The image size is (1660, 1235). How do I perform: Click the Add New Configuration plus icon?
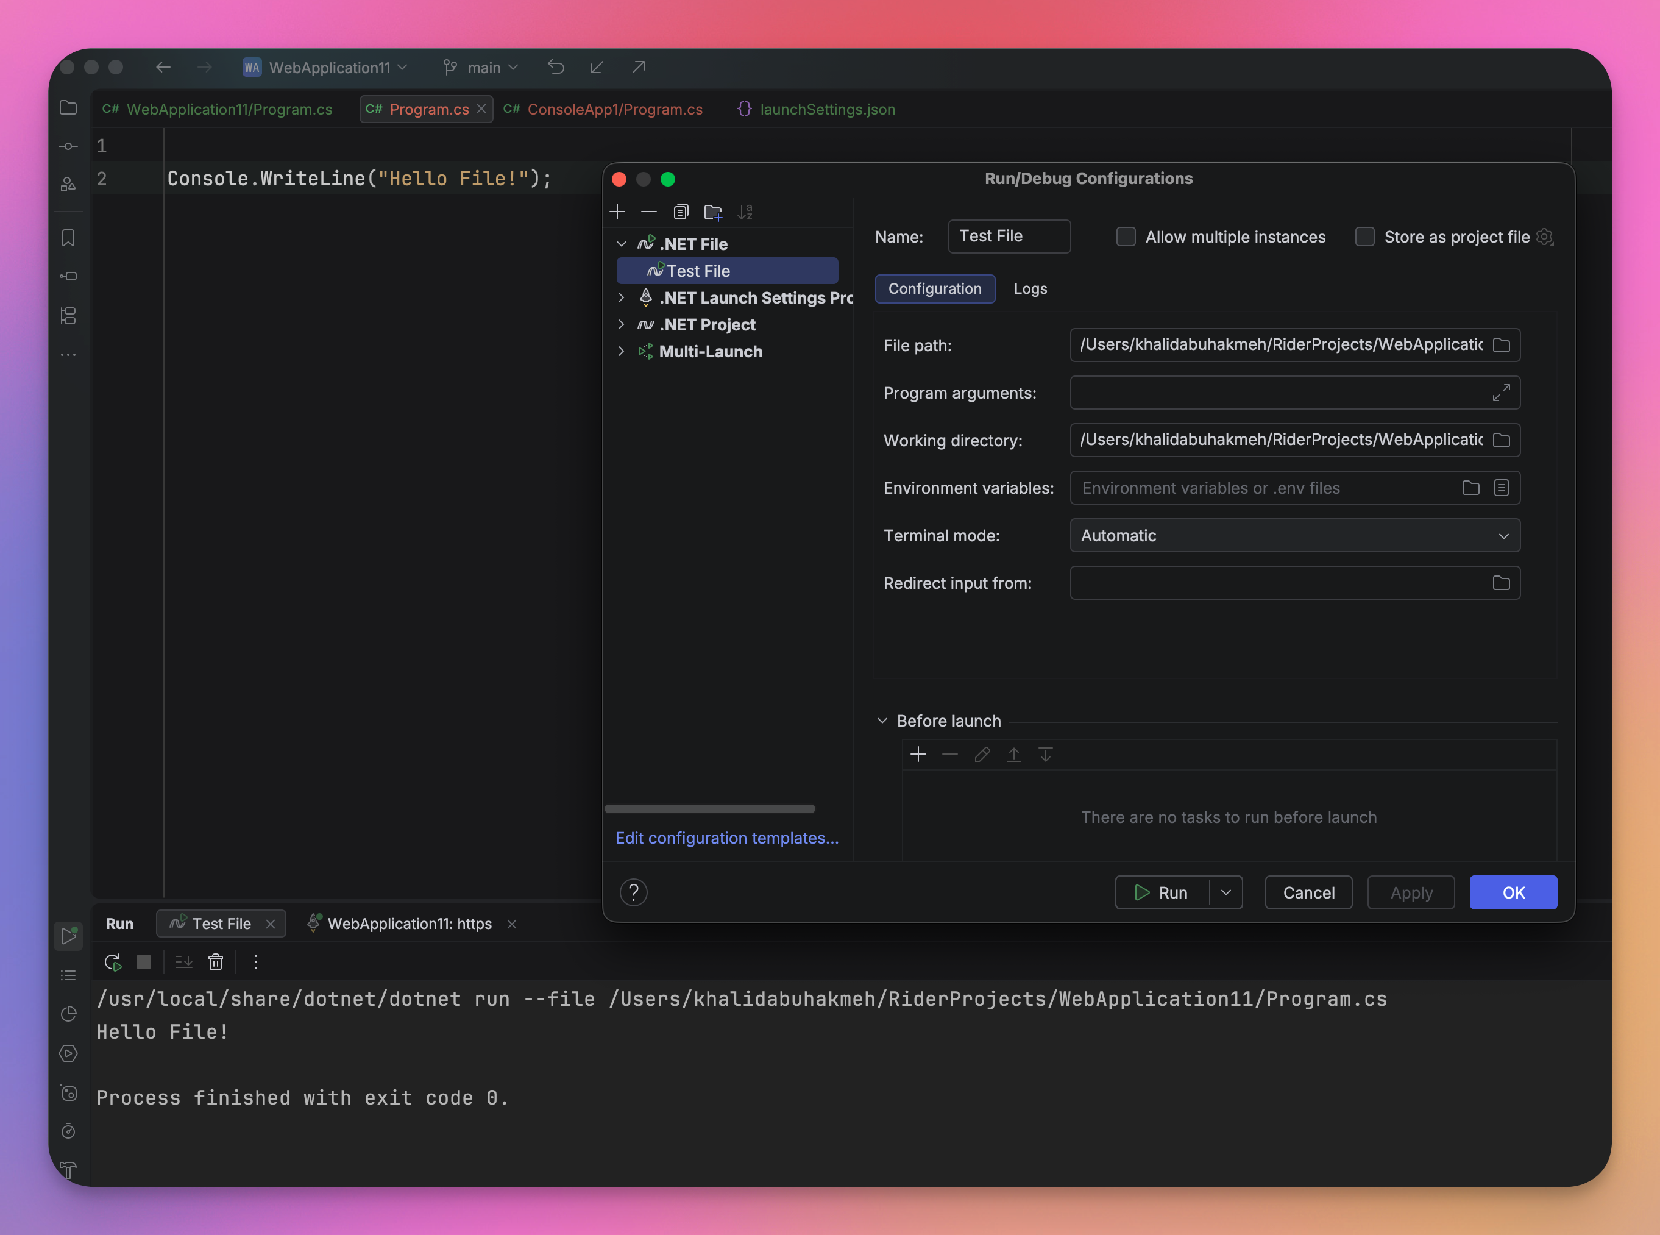pyautogui.click(x=617, y=212)
